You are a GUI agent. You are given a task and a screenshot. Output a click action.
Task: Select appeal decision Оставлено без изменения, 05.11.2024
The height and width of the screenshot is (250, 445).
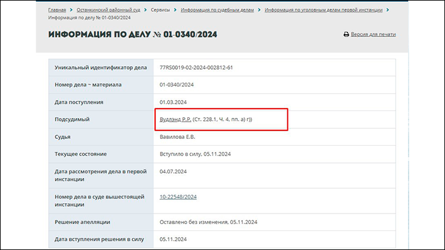pos(208,222)
